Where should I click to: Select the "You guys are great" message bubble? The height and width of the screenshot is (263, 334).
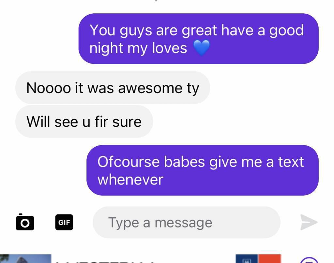pos(199,39)
